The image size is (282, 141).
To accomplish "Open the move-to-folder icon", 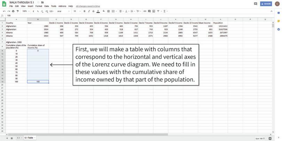I will tap(42, 2).
